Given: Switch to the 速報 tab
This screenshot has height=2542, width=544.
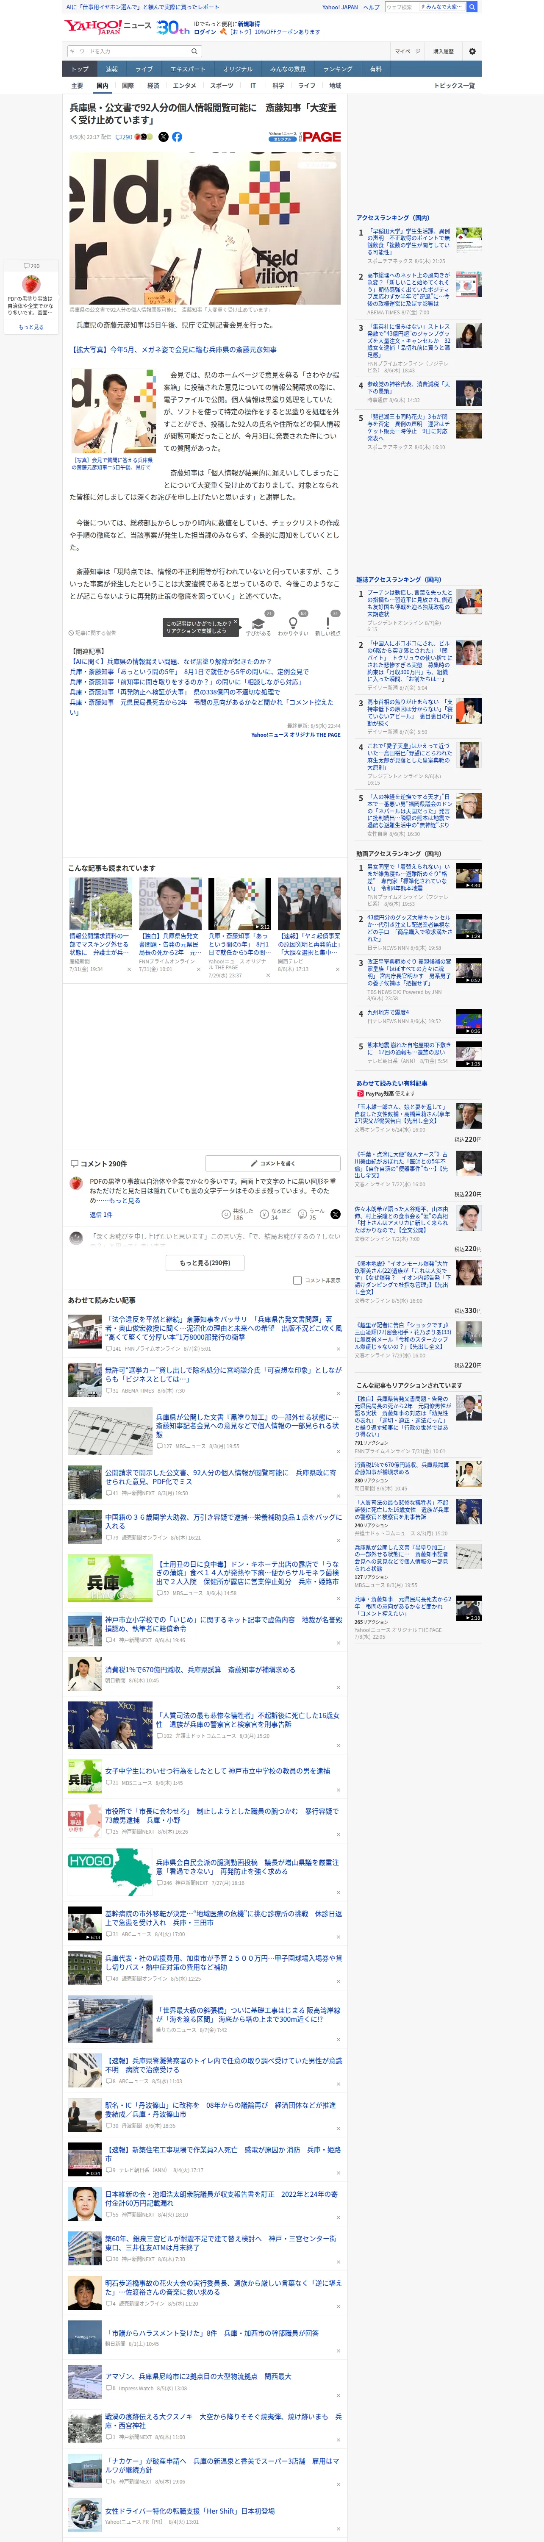Looking at the screenshot, I should tap(111, 69).
